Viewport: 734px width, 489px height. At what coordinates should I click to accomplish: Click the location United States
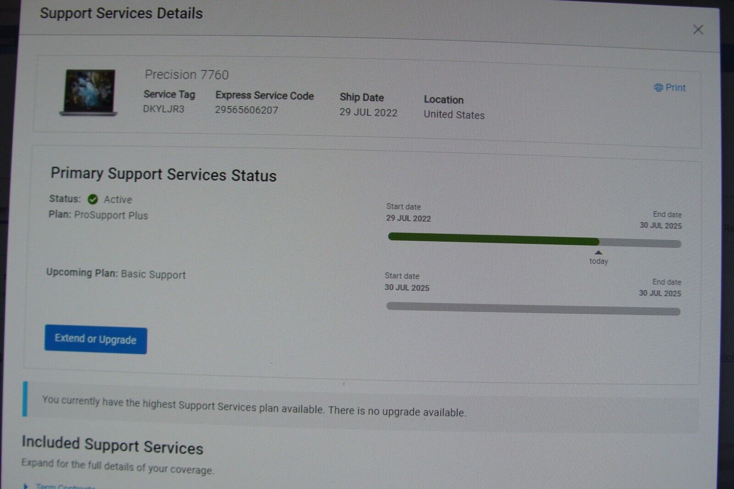[x=454, y=115]
